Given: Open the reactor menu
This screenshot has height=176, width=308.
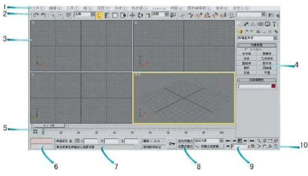Looking at the screenshot, I should pyautogui.click(x=159, y=8).
